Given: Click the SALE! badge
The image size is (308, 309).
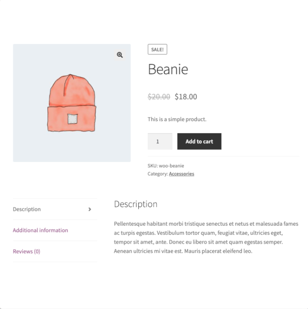Looking at the screenshot, I should pyautogui.click(x=157, y=50).
